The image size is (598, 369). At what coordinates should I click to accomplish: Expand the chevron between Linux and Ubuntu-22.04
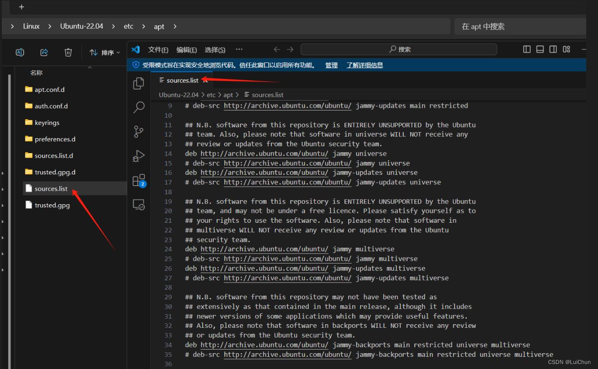(50, 26)
